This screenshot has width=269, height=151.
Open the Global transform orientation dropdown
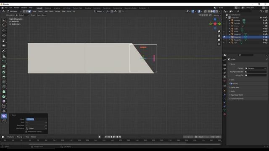pos(99,11)
